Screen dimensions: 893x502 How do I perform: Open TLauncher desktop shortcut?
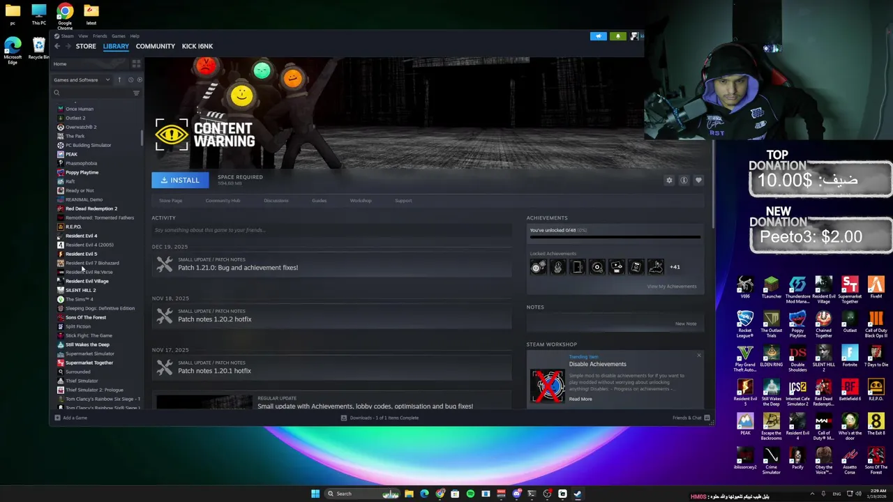tap(771, 288)
